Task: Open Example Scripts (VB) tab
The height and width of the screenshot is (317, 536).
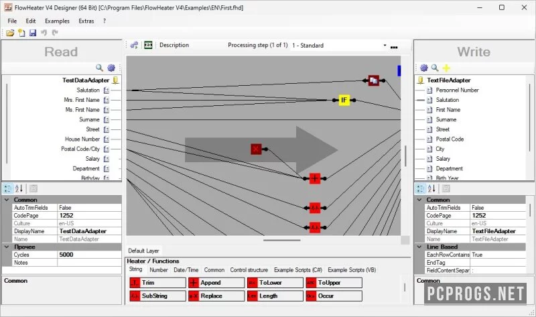Action: tap(352, 270)
